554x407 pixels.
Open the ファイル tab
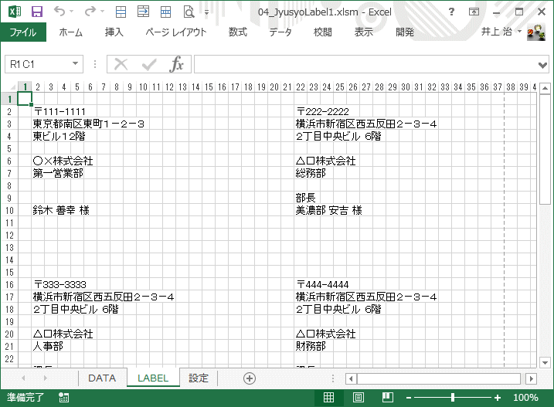23,32
